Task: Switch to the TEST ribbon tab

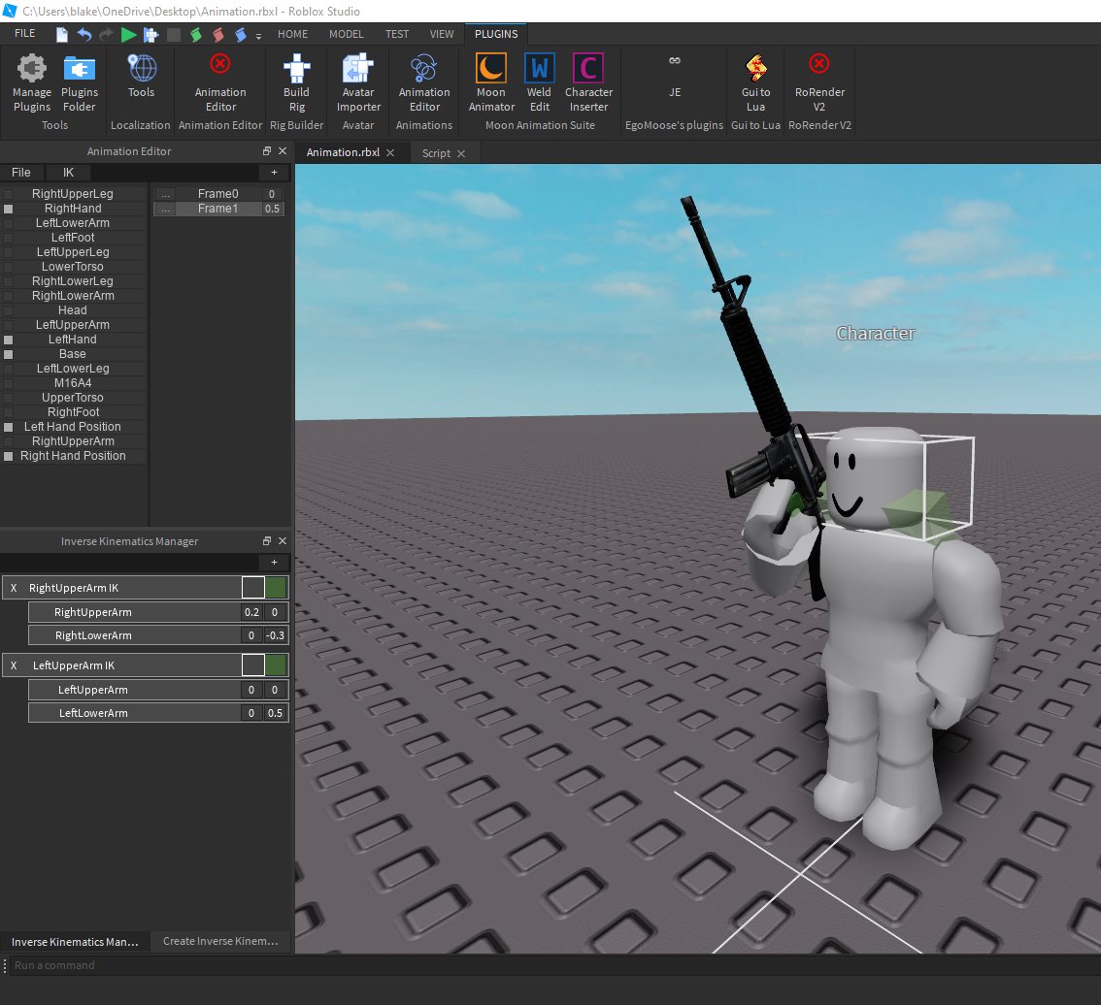Action: point(397,34)
